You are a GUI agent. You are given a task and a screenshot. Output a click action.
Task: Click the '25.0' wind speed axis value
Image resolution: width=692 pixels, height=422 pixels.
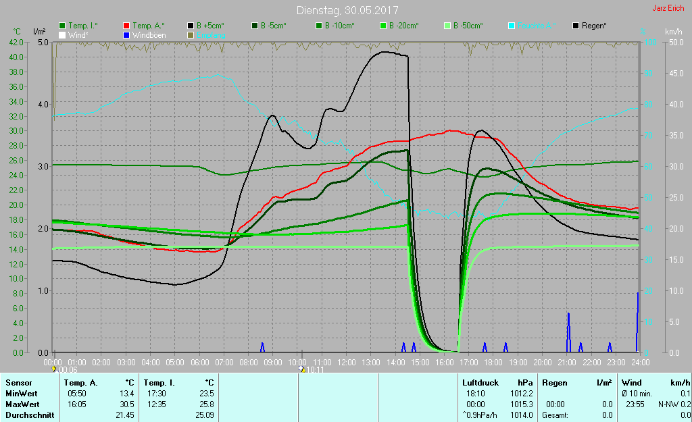pyautogui.click(x=676, y=198)
